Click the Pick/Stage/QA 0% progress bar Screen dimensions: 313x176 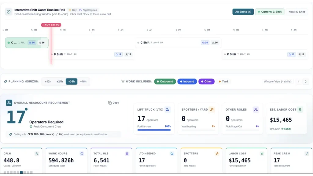[x=242, y=130]
